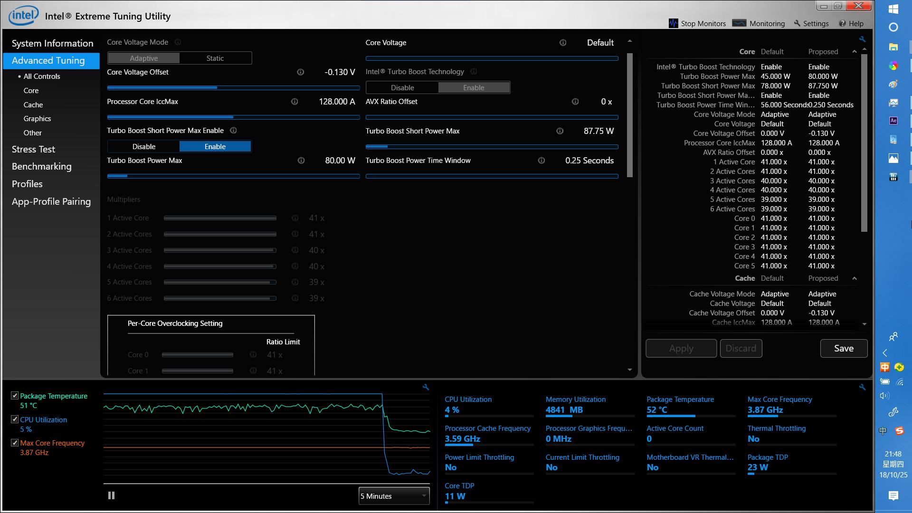The width and height of the screenshot is (912, 513).
Task: Open the 5 Minutes time range dropdown
Action: pyautogui.click(x=394, y=496)
